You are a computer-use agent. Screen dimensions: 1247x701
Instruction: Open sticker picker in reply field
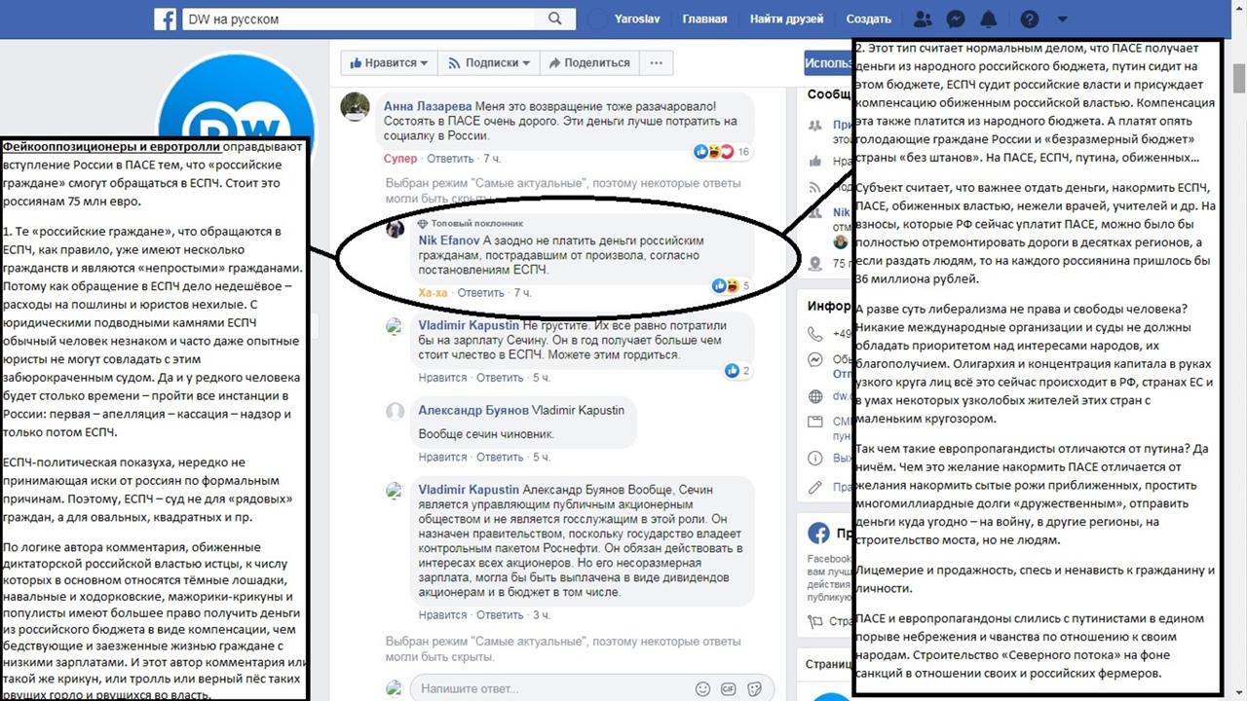click(x=754, y=688)
